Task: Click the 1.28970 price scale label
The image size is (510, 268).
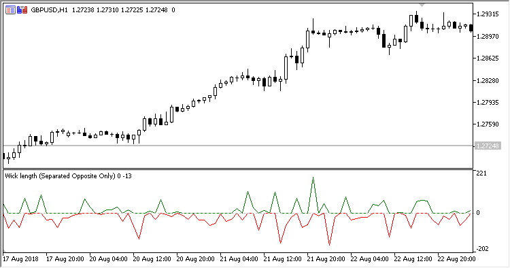Action: pyautogui.click(x=488, y=37)
